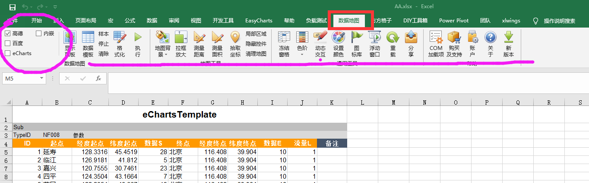Click the cell containing 四平
Image resolution: width=589 pixels, height=183 pixels.
click(57, 176)
